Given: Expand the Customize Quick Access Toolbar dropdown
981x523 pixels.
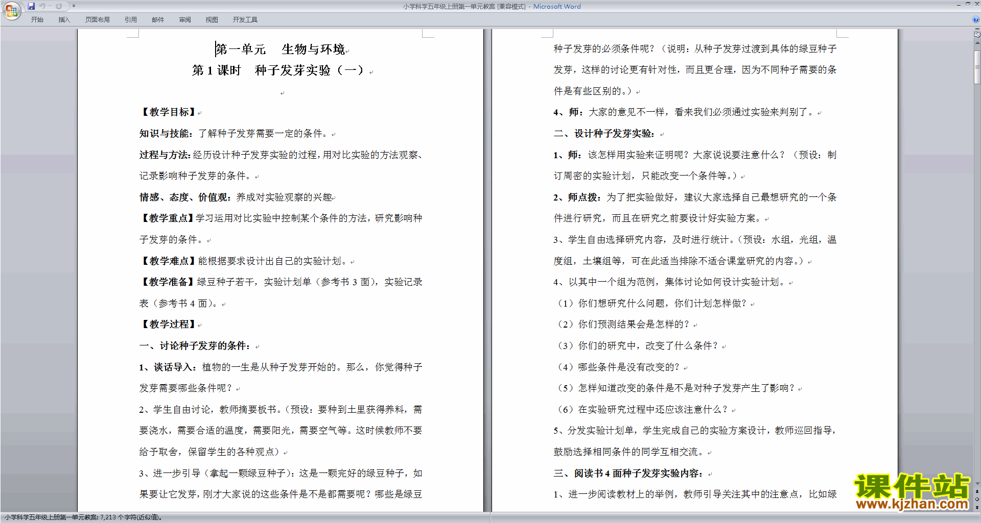Looking at the screenshot, I should pos(74,6).
